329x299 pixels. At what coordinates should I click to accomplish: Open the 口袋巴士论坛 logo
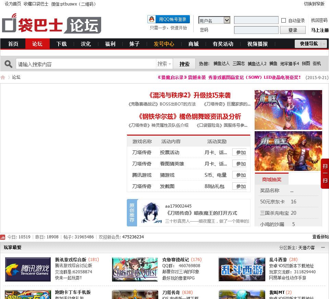52,24
